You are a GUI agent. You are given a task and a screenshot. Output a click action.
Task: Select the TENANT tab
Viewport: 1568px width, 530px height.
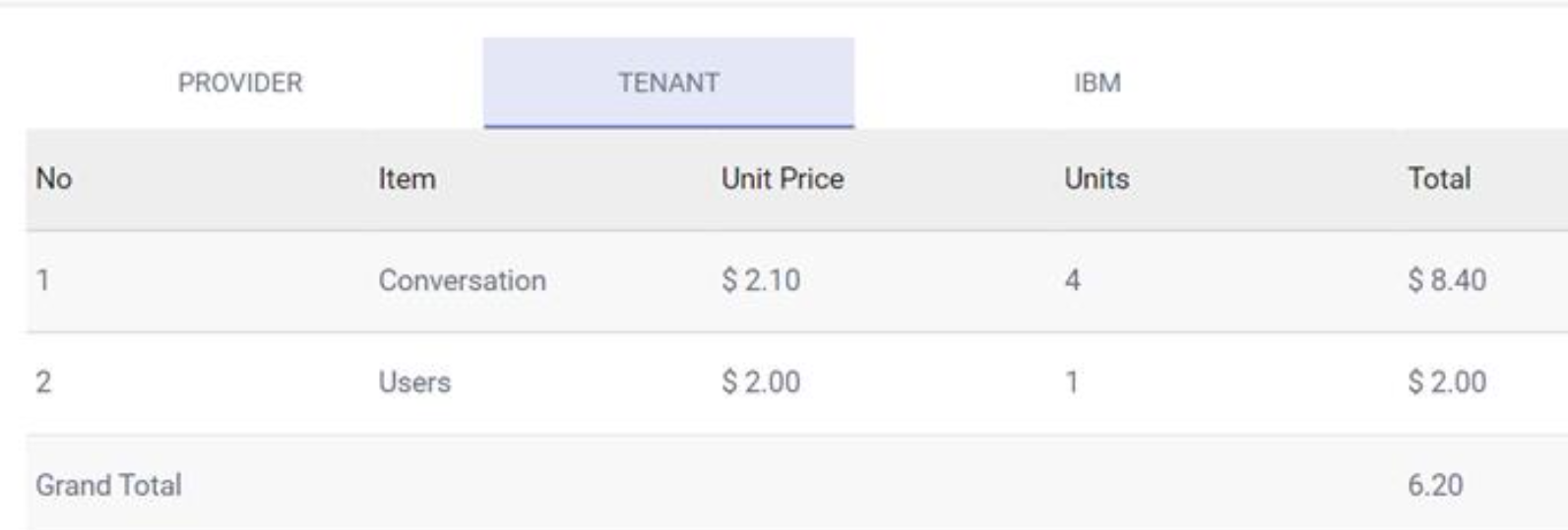tap(668, 83)
